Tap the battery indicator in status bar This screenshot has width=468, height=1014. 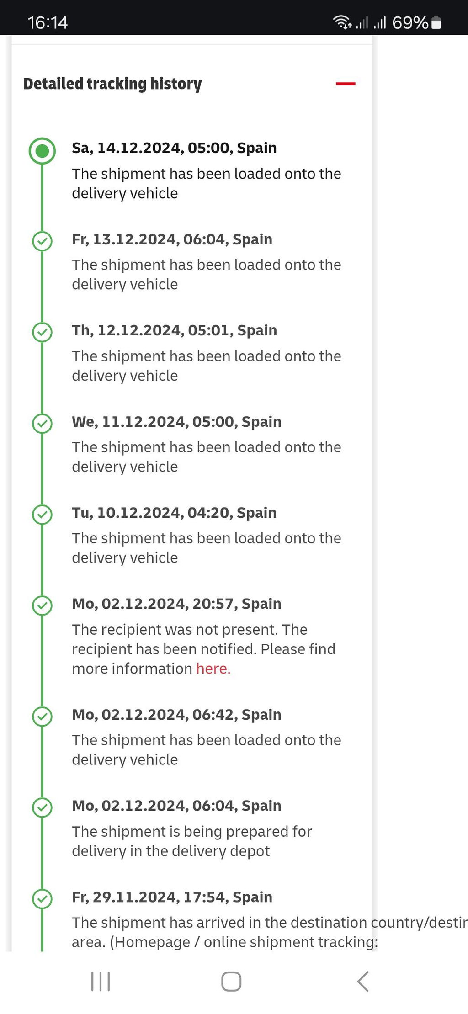tap(436, 22)
